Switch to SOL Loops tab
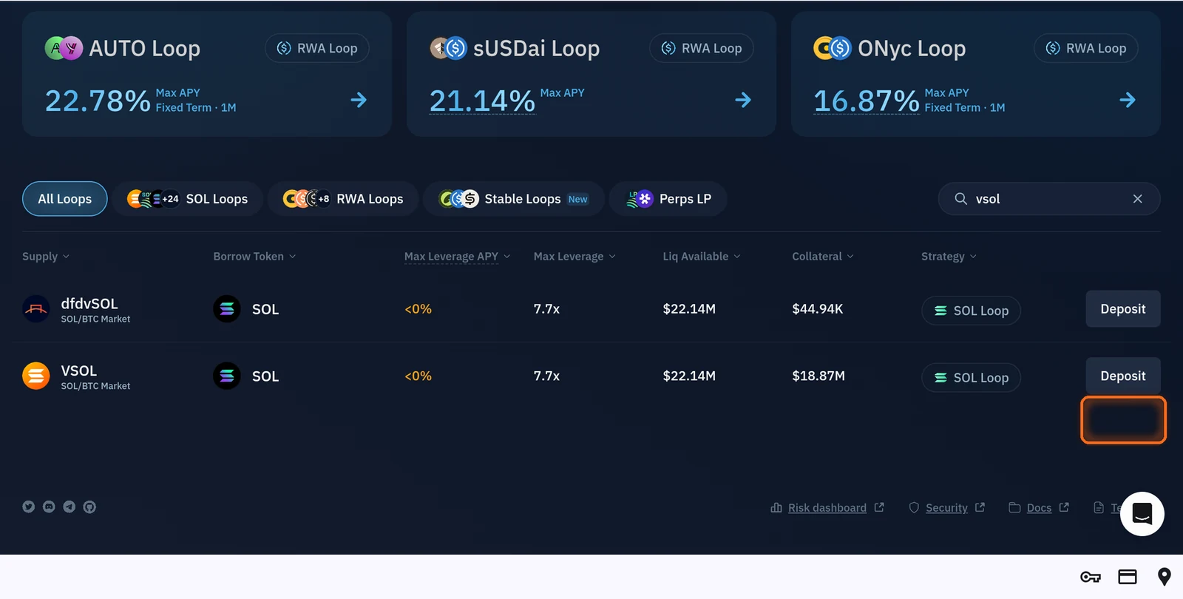The height and width of the screenshot is (599, 1183). 188,199
